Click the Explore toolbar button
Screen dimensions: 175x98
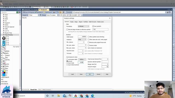tap(31, 12)
